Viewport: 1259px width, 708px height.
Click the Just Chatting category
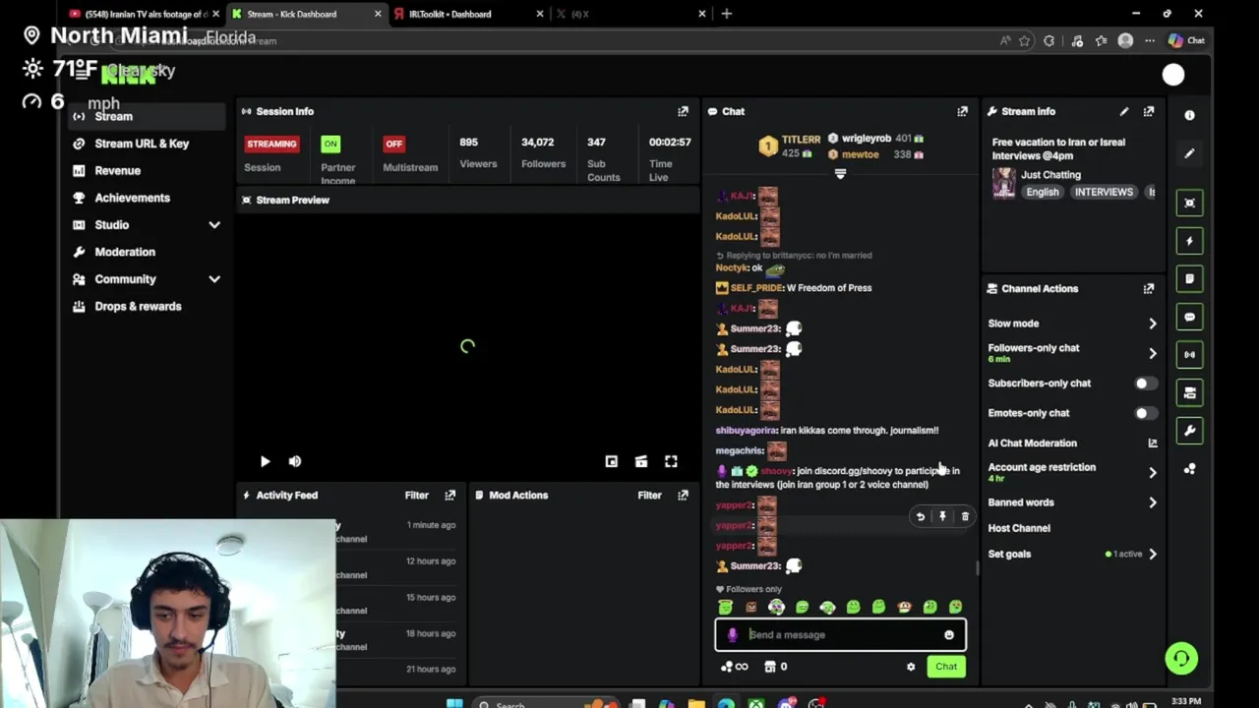click(x=1050, y=175)
